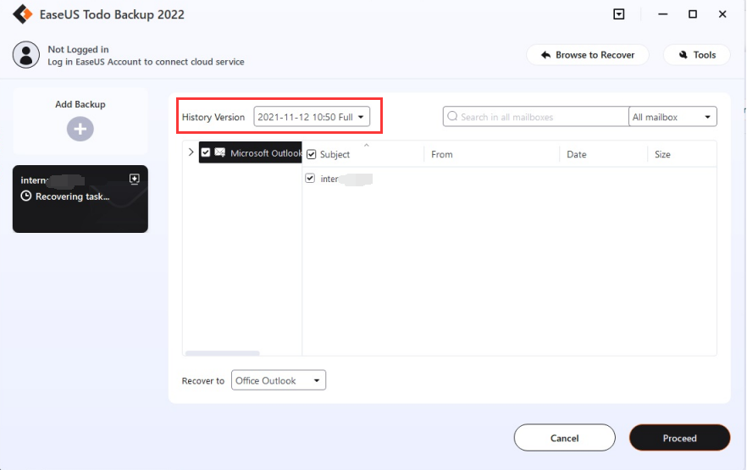747x470 pixels.
Task: Sort by the Subject column header
Action: coord(335,154)
